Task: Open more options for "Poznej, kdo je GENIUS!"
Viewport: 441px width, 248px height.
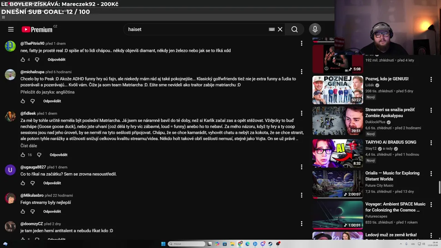Action: point(431,80)
